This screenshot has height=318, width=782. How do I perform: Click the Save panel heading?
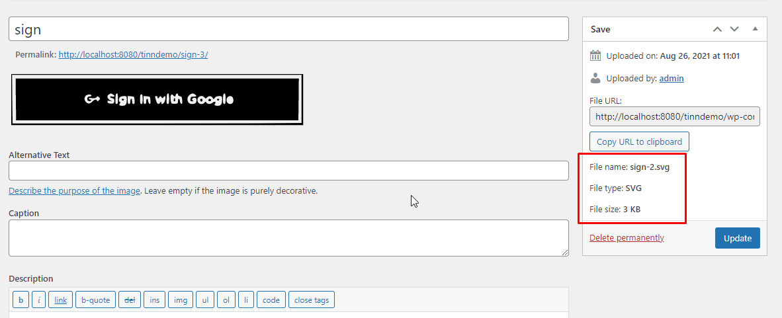601,29
